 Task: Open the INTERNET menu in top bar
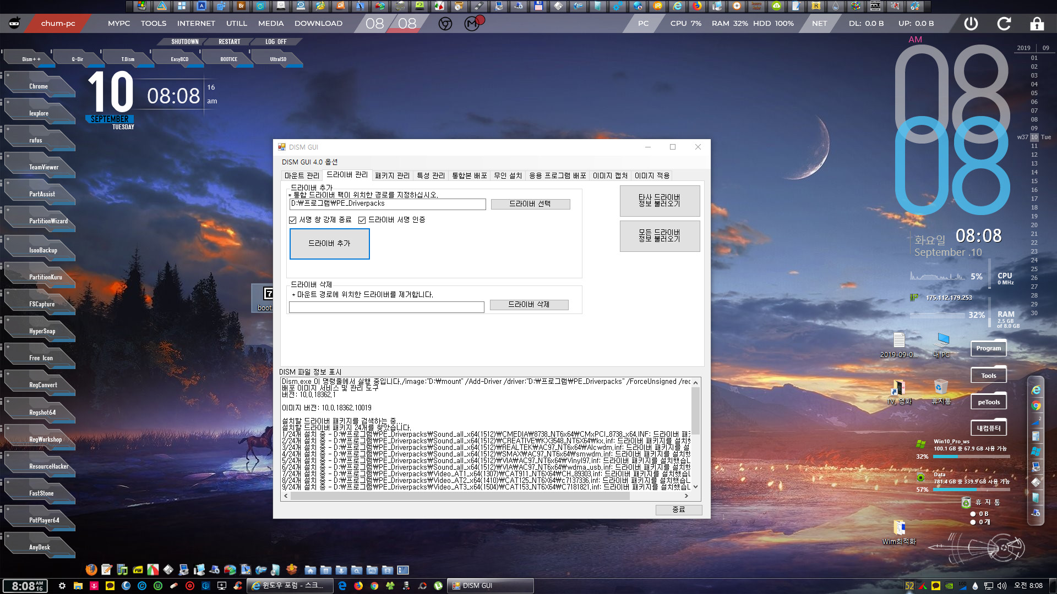[x=196, y=24]
